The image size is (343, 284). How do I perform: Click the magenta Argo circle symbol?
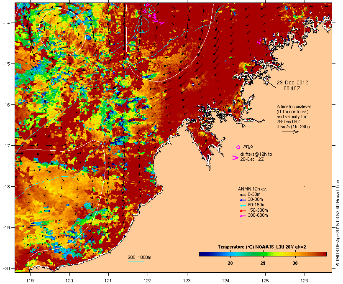tap(238, 147)
